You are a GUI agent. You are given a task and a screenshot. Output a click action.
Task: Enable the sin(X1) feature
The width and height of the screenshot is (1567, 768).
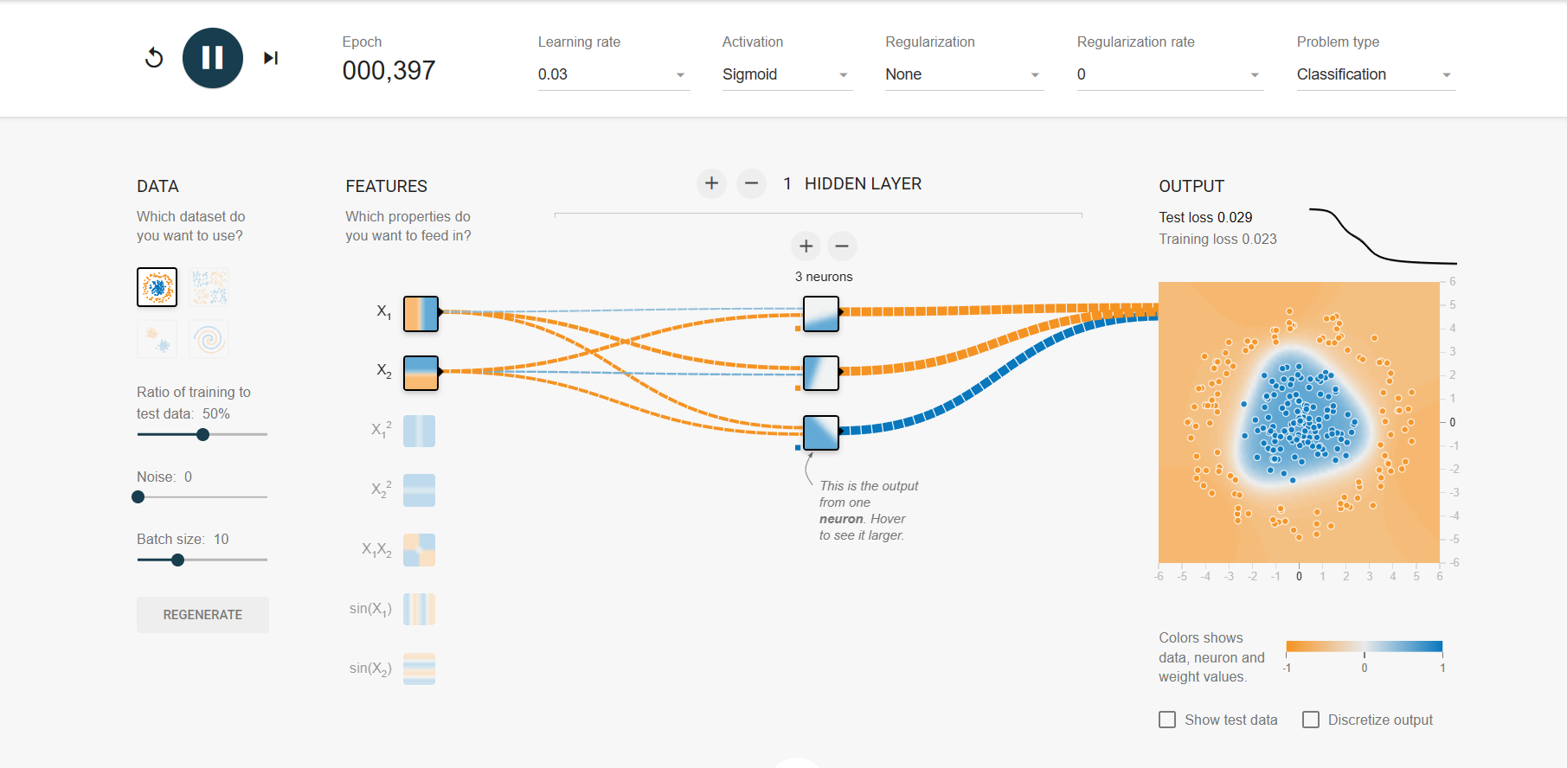[x=420, y=610]
